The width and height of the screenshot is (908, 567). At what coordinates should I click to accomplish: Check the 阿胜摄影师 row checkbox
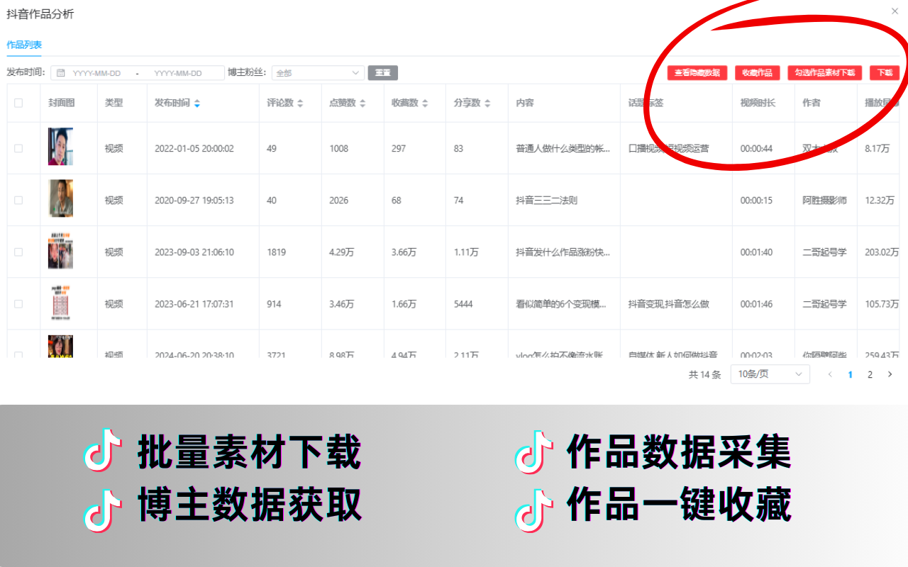[20, 199]
